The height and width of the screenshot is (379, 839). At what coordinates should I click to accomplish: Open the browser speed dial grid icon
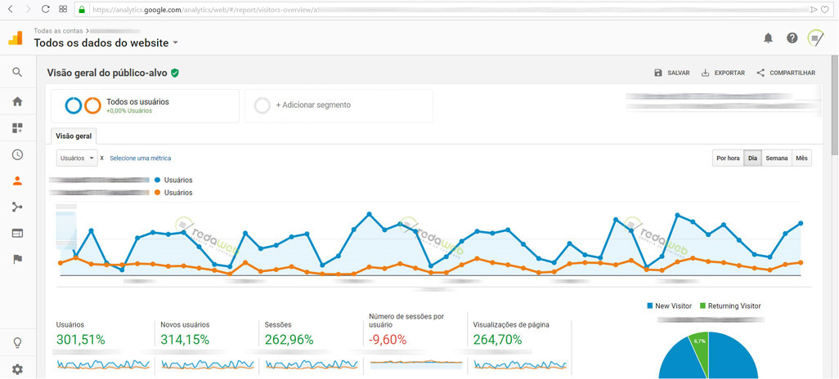(63, 9)
